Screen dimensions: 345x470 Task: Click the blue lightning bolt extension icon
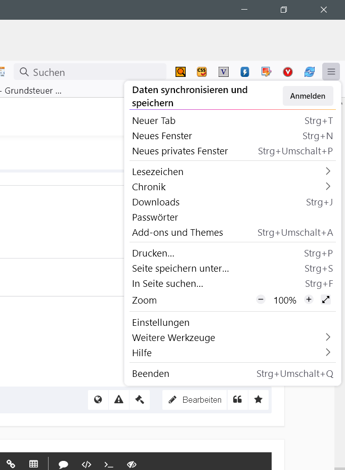[x=245, y=72]
